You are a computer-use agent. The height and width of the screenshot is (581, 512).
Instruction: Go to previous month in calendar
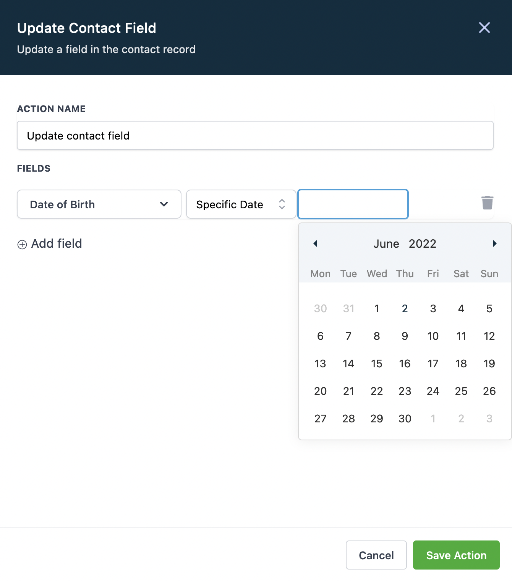click(x=316, y=243)
